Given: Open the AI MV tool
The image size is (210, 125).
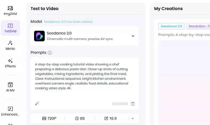Looking at the screenshot, I should (x=10, y=87).
